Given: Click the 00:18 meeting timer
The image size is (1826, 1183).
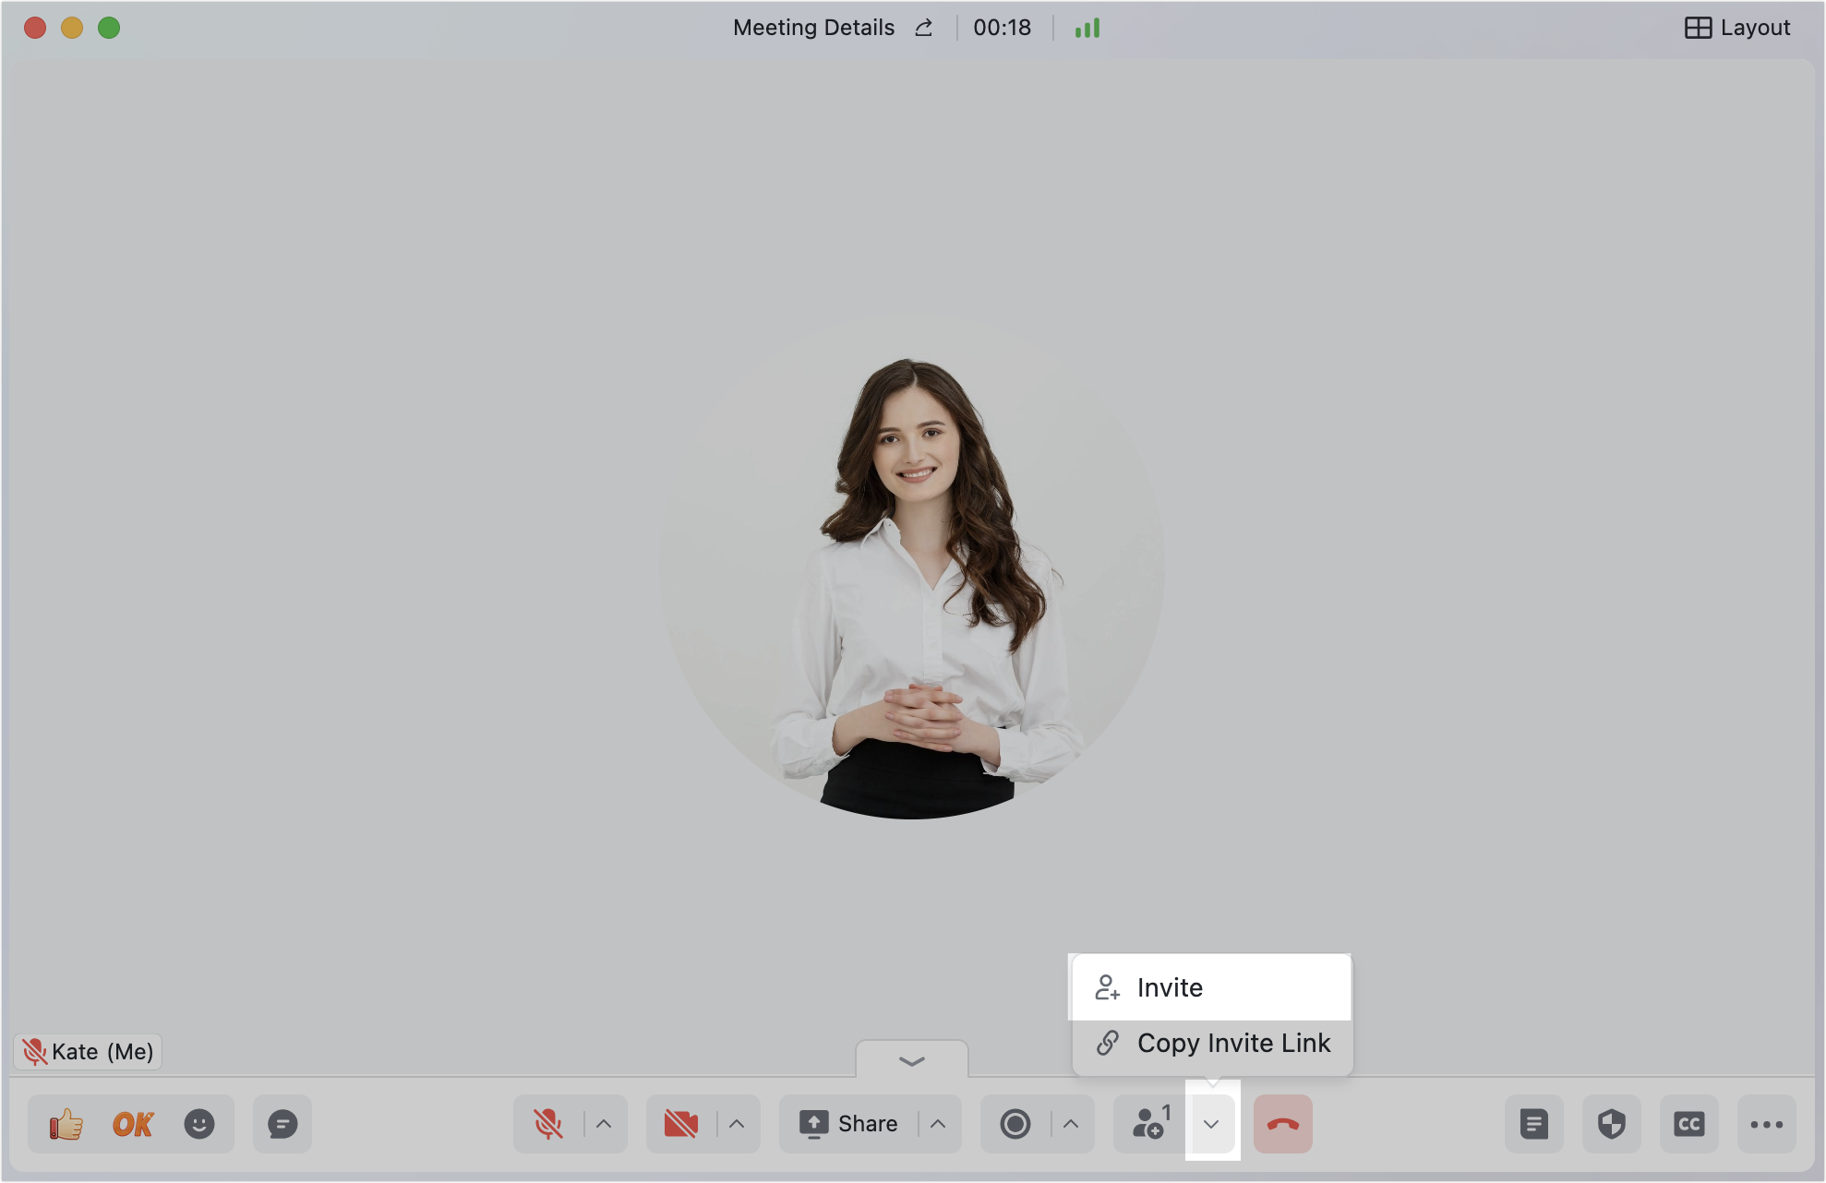Looking at the screenshot, I should point(1003,28).
